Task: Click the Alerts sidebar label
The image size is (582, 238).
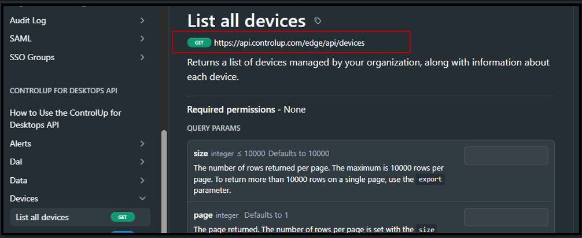Action: pos(20,143)
